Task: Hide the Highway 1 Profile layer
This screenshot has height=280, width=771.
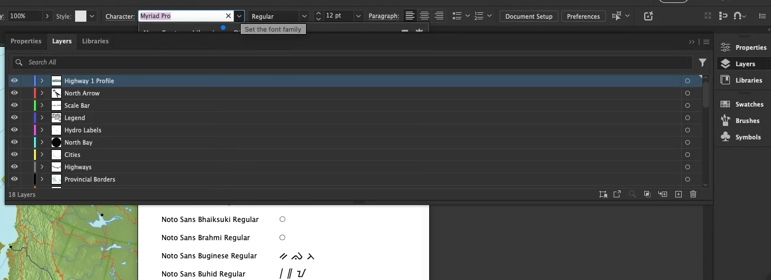Action: [x=15, y=81]
